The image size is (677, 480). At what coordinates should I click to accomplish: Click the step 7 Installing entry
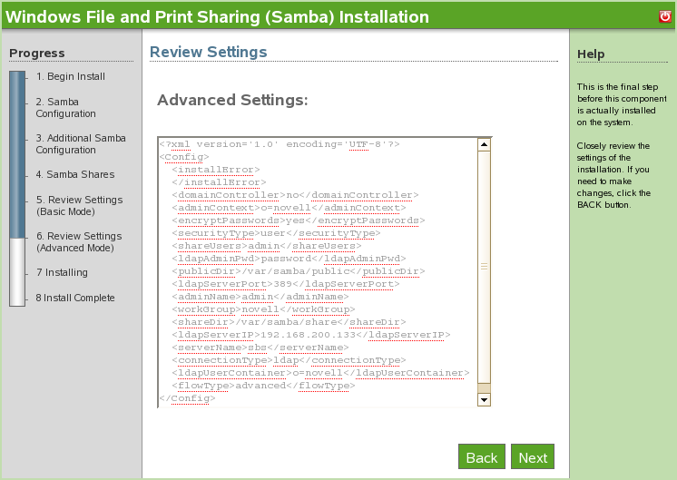pyautogui.click(x=62, y=272)
